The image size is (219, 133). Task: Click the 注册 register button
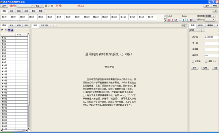(x=205, y=68)
